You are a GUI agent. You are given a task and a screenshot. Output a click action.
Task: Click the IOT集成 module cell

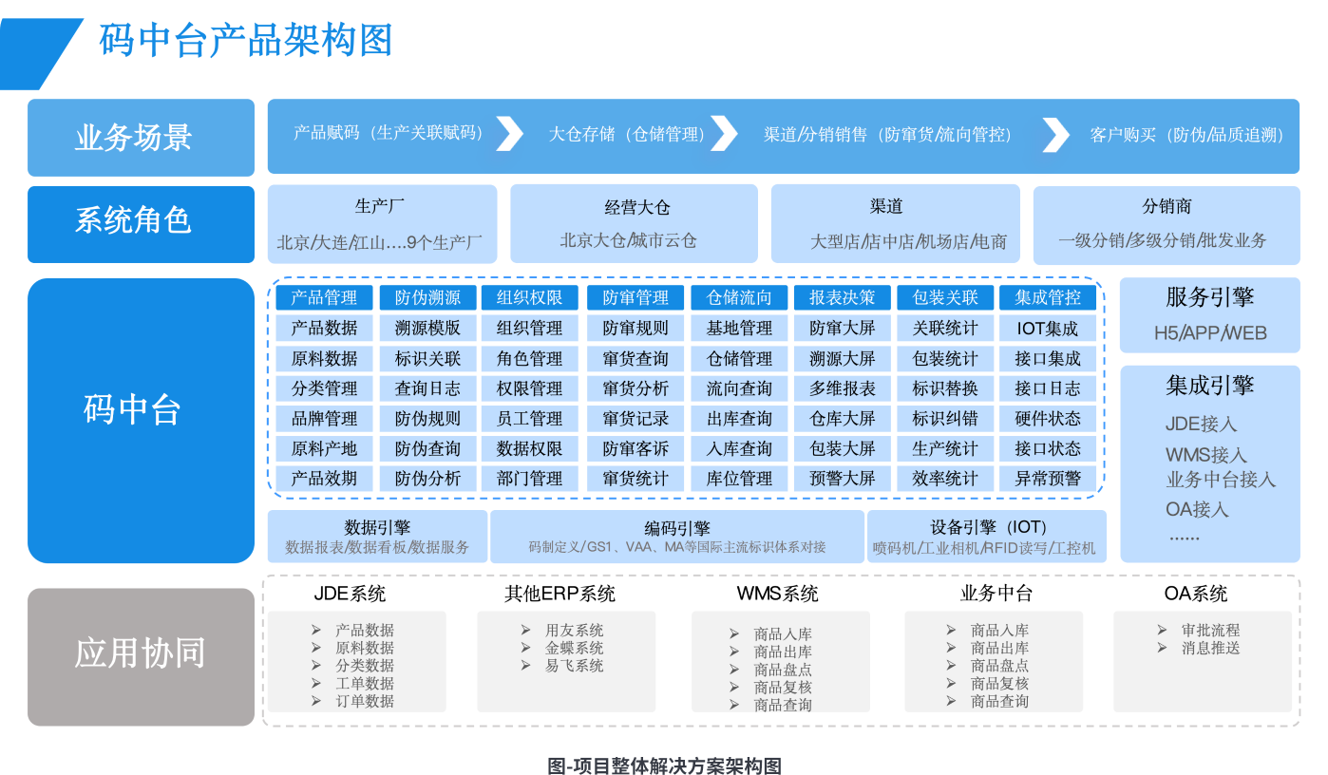pyautogui.click(x=1047, y=329)
